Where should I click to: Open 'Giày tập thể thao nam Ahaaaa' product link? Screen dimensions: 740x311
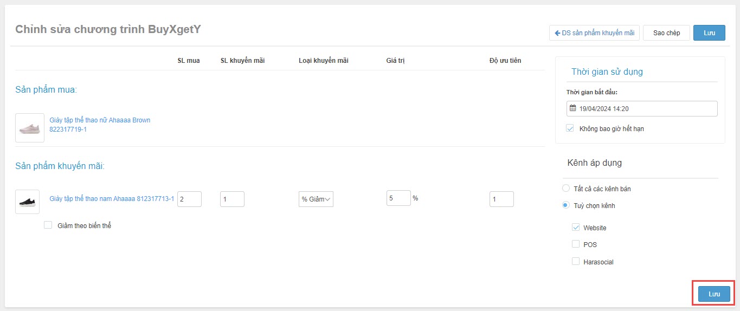[111, 199]
